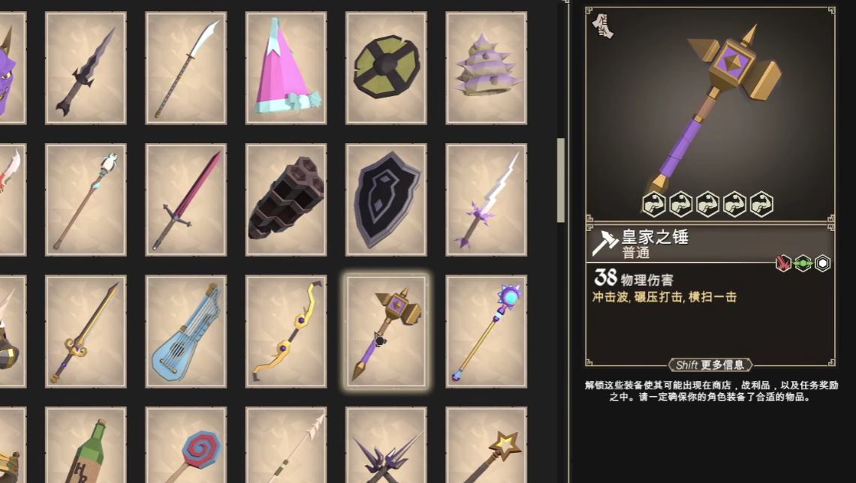Click the green gem trait icon
The image size is (856, 483).
[803, 264]
